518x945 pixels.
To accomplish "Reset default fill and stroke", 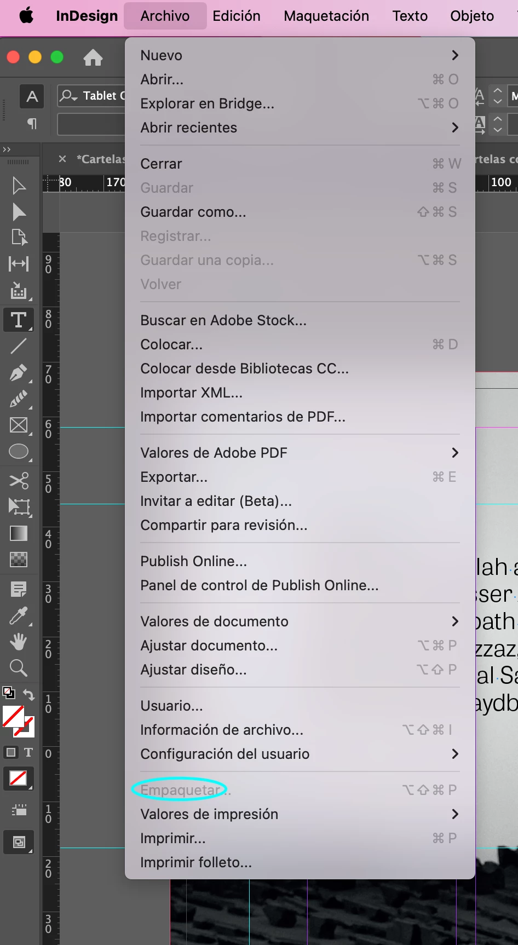I will point(9,693).
